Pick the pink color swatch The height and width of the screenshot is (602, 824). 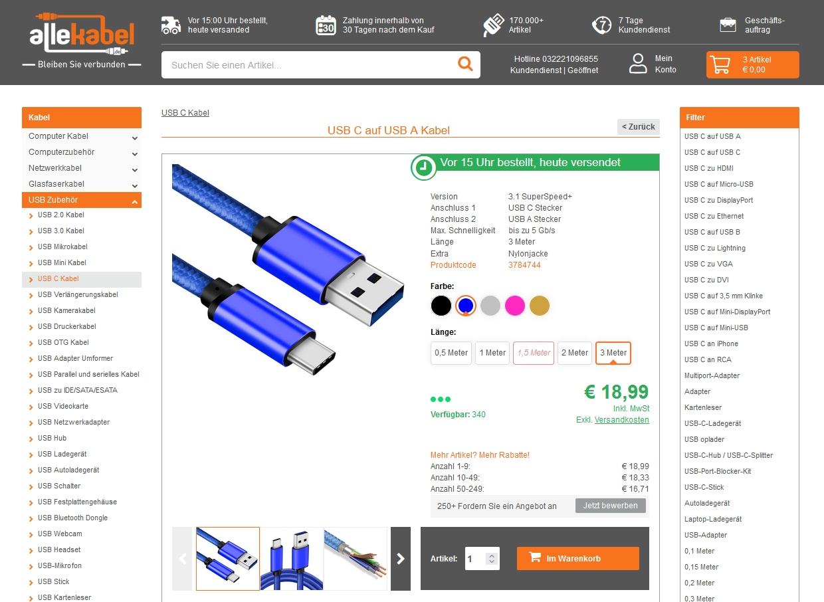pyautogui.click(x=515, y=306)
